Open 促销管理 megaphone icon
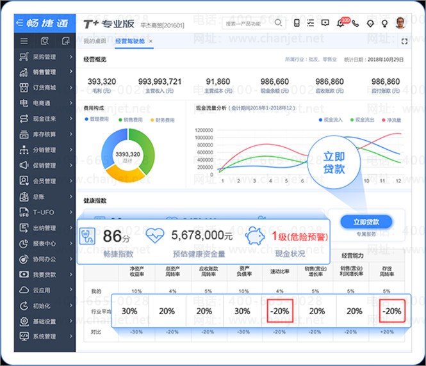Viewport: 426px width, 366px height. pyautogui.click(x=24, y=165)
